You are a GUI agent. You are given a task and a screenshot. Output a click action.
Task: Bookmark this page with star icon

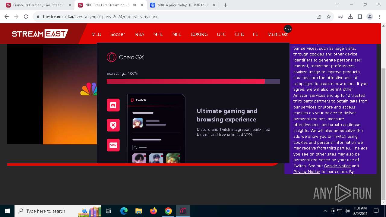tap(329, 17)
